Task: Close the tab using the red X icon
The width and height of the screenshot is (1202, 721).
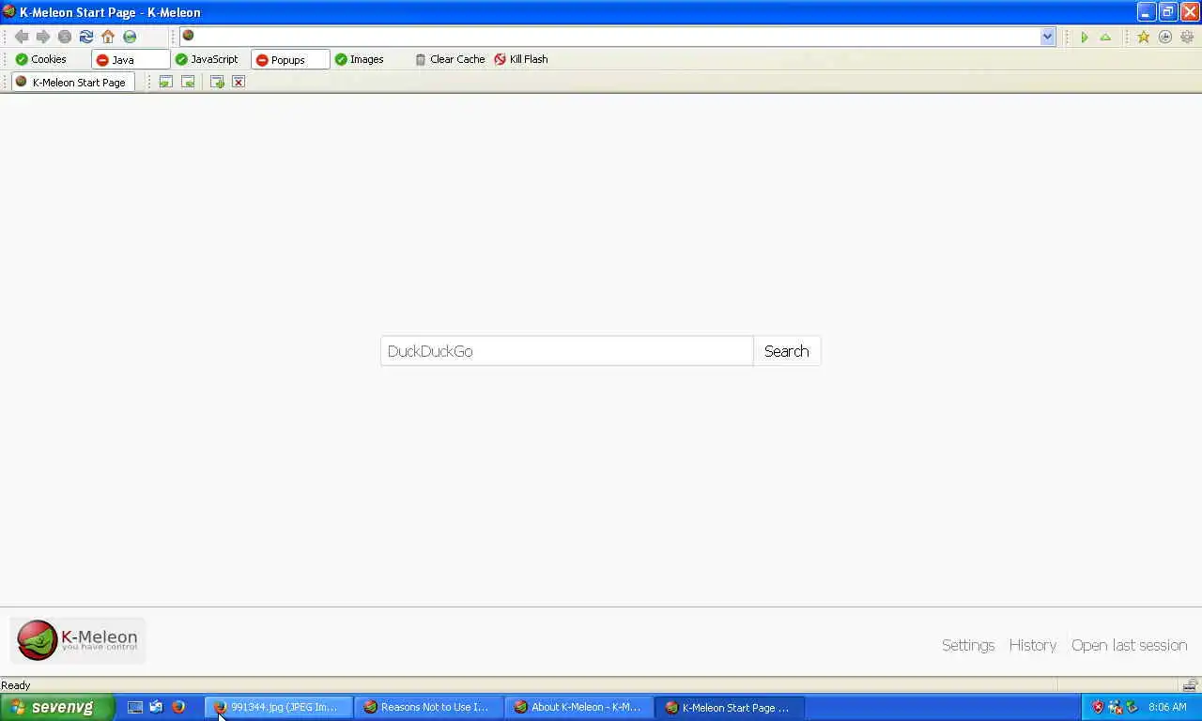Action: click(239, 82)
